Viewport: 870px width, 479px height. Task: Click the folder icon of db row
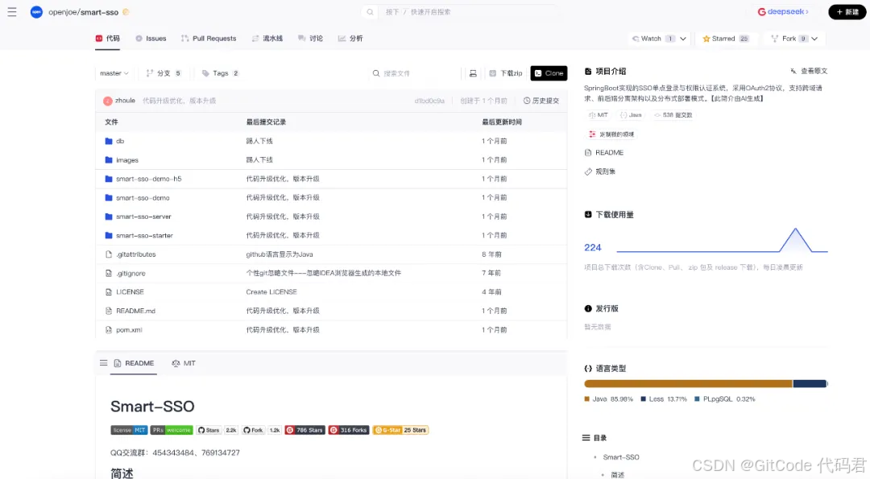(109, 142)
